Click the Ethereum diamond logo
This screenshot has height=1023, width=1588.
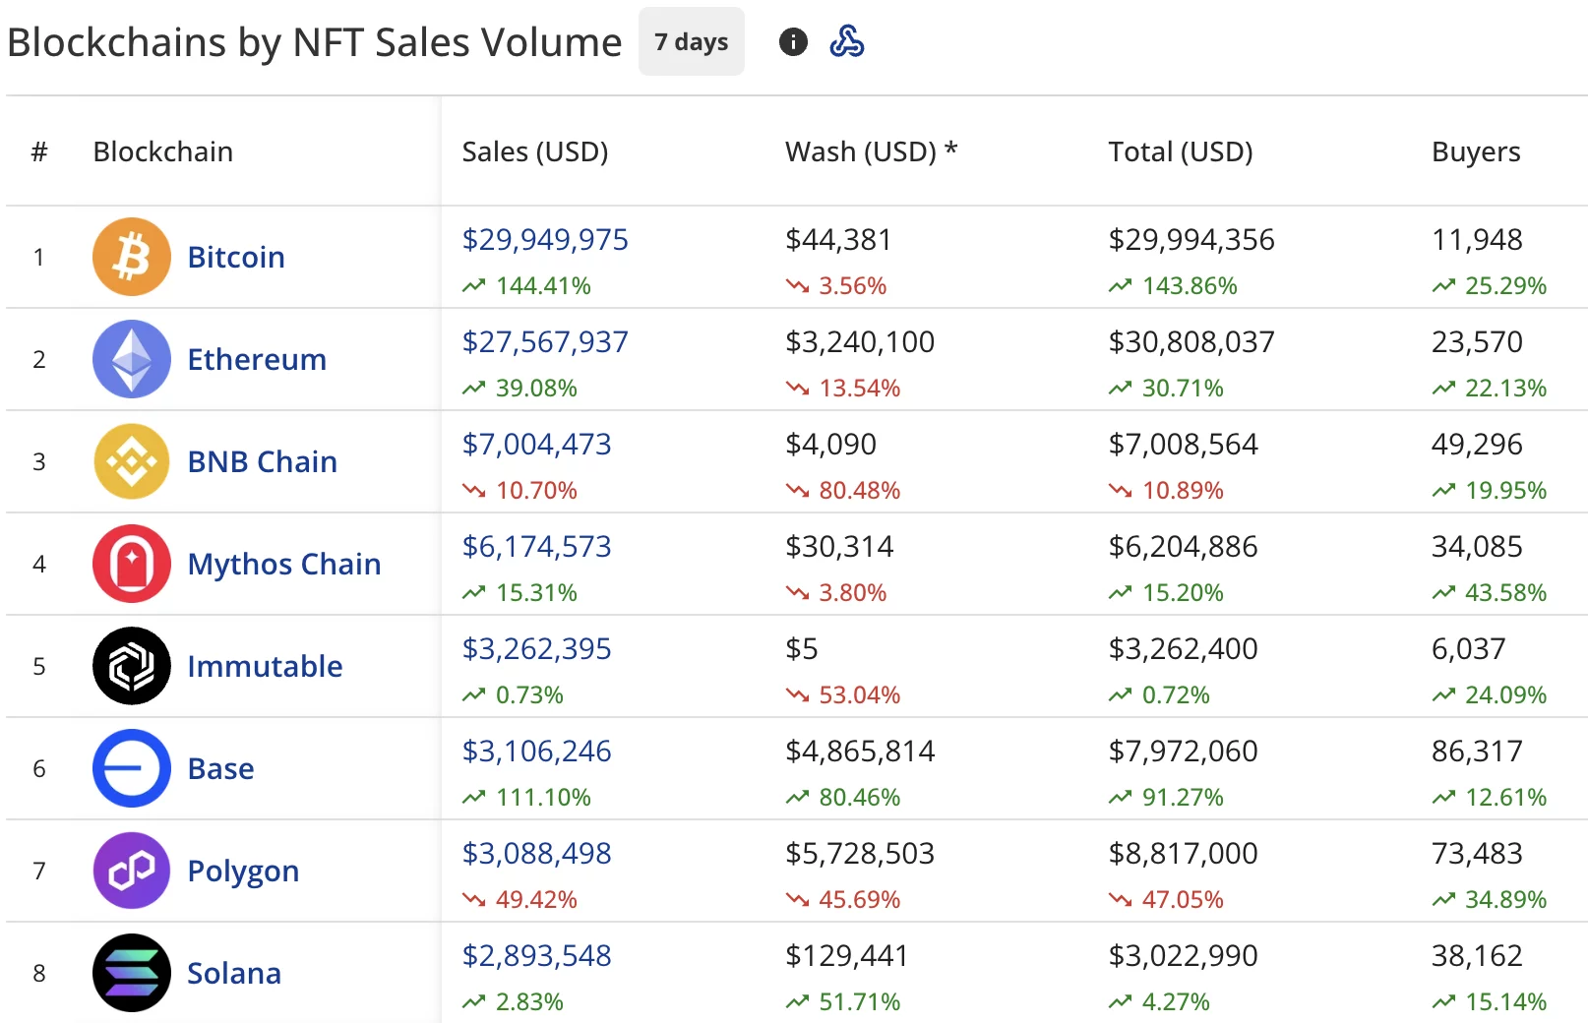tap(131, 359)
